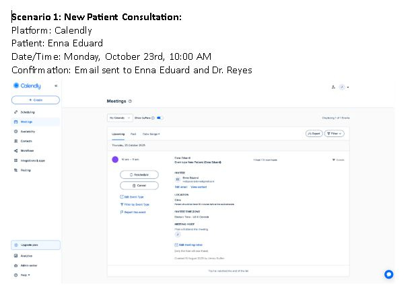Collapse the meeting Details expander
Viewport: 420px width, 291px height.
tap(339, 160)
